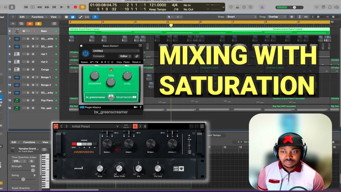Toggle the orange power button in Dimension plugin
This screenshot has width=341, height=192.
coord(56,126)
